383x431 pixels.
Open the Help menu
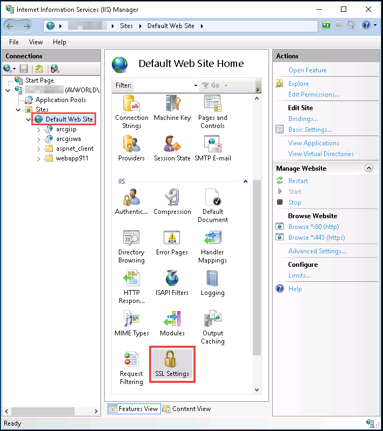pos(59,42)
